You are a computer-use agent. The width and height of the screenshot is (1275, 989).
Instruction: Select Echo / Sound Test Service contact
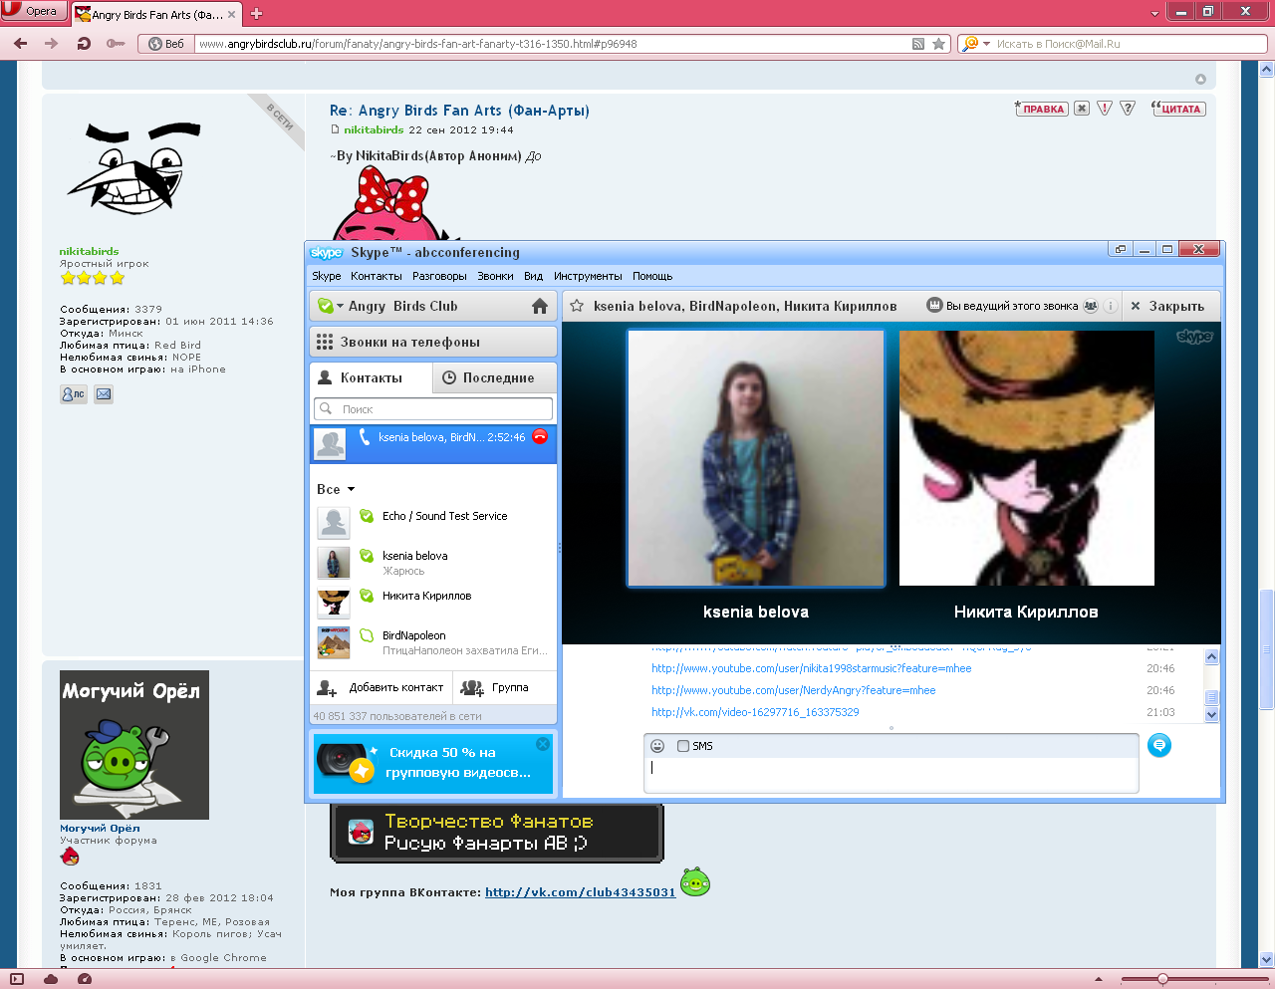coord(433,522)
